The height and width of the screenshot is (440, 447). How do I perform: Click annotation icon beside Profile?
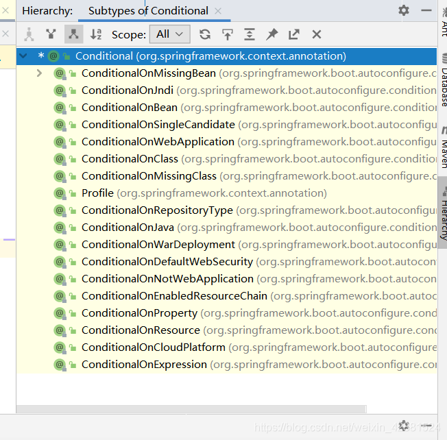point(60,193)
